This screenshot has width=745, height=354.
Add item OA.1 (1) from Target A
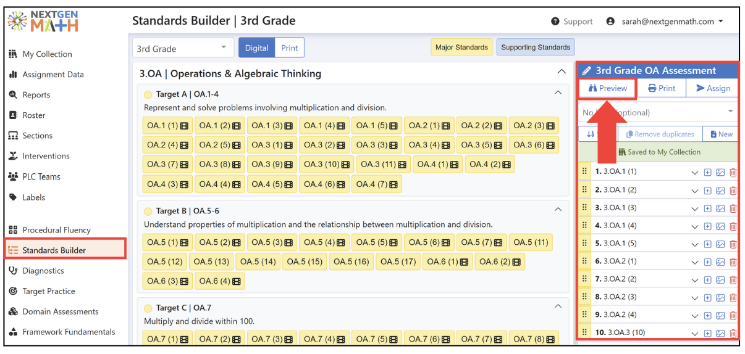[x=167, y=126]
